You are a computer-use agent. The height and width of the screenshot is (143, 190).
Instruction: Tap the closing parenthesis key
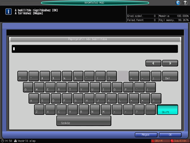tap(112, 76)
